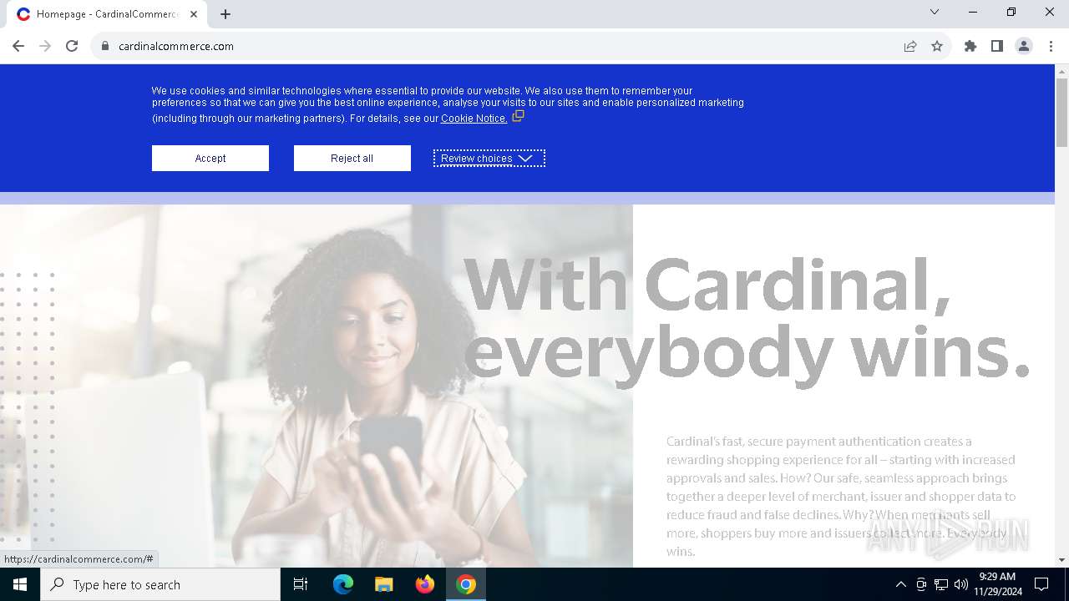Viewport: 1069px width, 601px height.
Task: Reload the page with refresh icon
Action: tap(72, 46)
